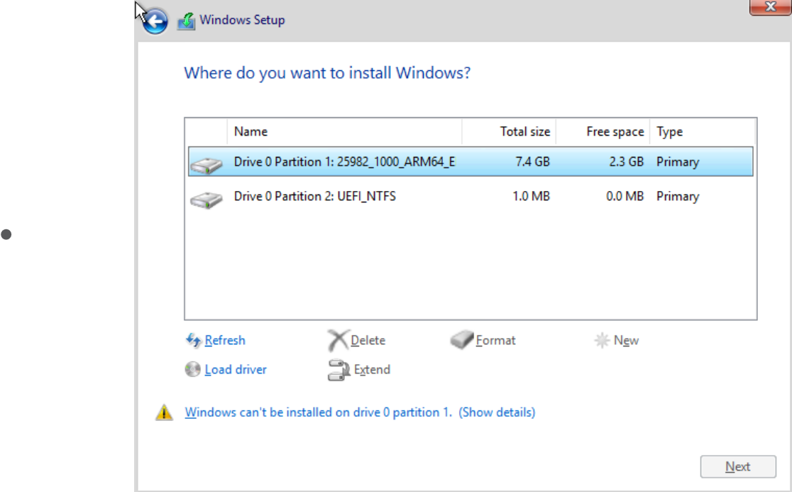Click the 0.0 MB free space cell
The height and width of the screenshot is (492, 792).
click(x=625, y=196)
